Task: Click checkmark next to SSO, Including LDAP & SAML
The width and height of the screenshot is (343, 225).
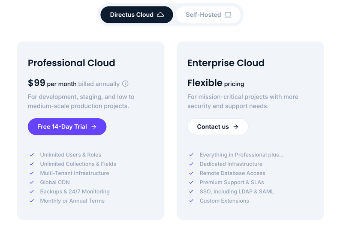Action: [x=191, y=191]
